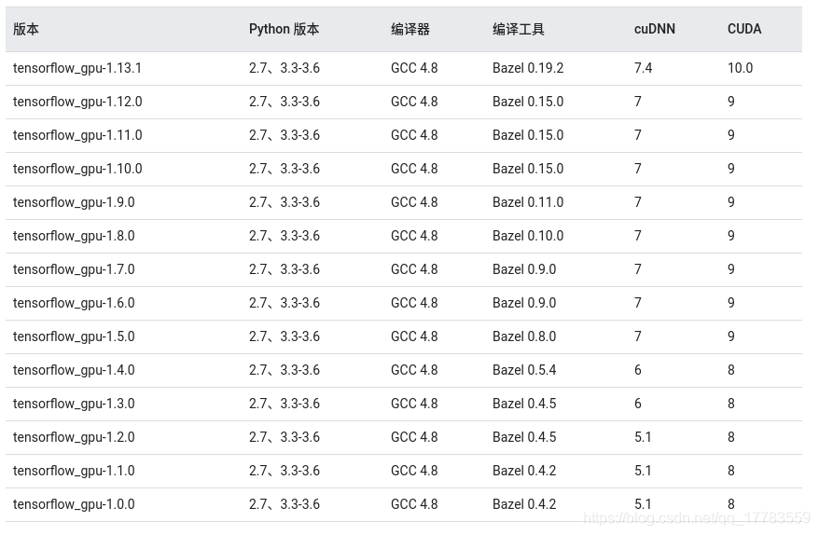This screenshot has width=819, height=535.
Task: Click the cuDNN 6 value for tensorflow_gpu-1.3.0
Action: [638, 404]
